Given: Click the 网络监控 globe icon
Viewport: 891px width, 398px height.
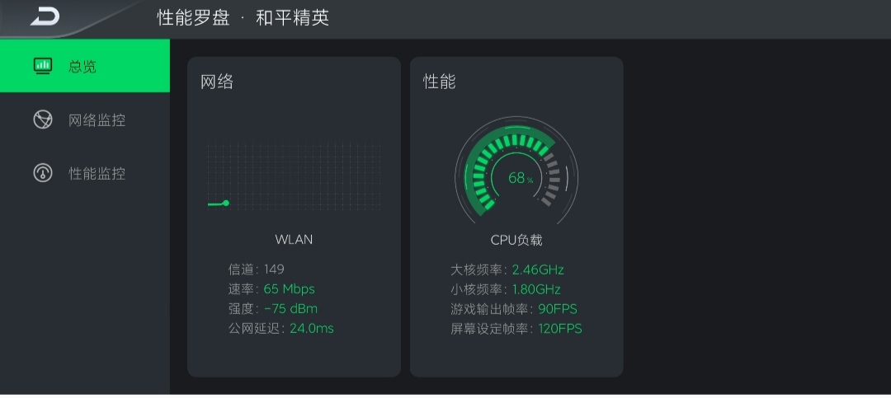Looking at the screenshot, I should click(43, 119).
